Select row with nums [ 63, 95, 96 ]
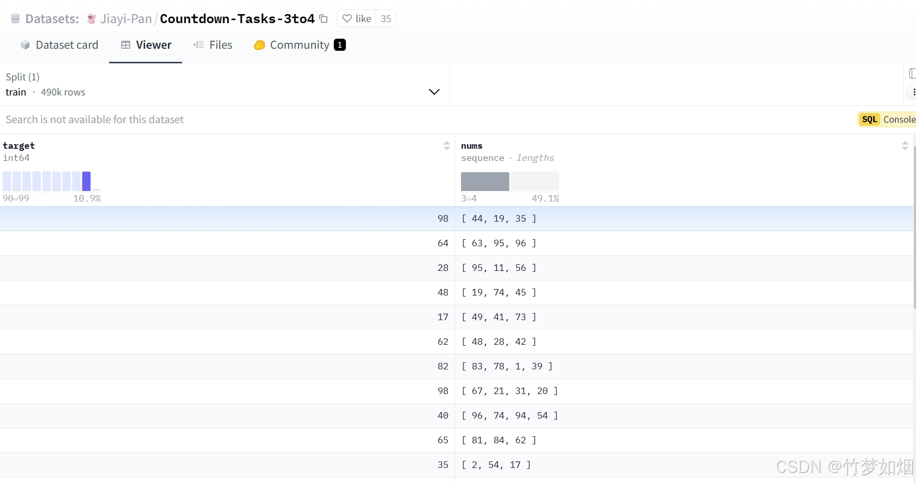The image size is (916, 483). [x=456, y=243]
